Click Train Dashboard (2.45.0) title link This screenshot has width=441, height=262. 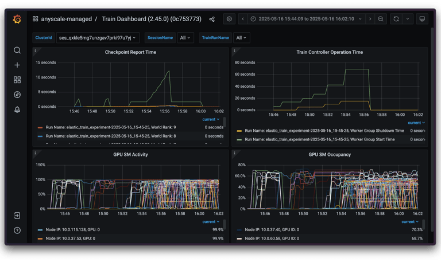[152, 19]
